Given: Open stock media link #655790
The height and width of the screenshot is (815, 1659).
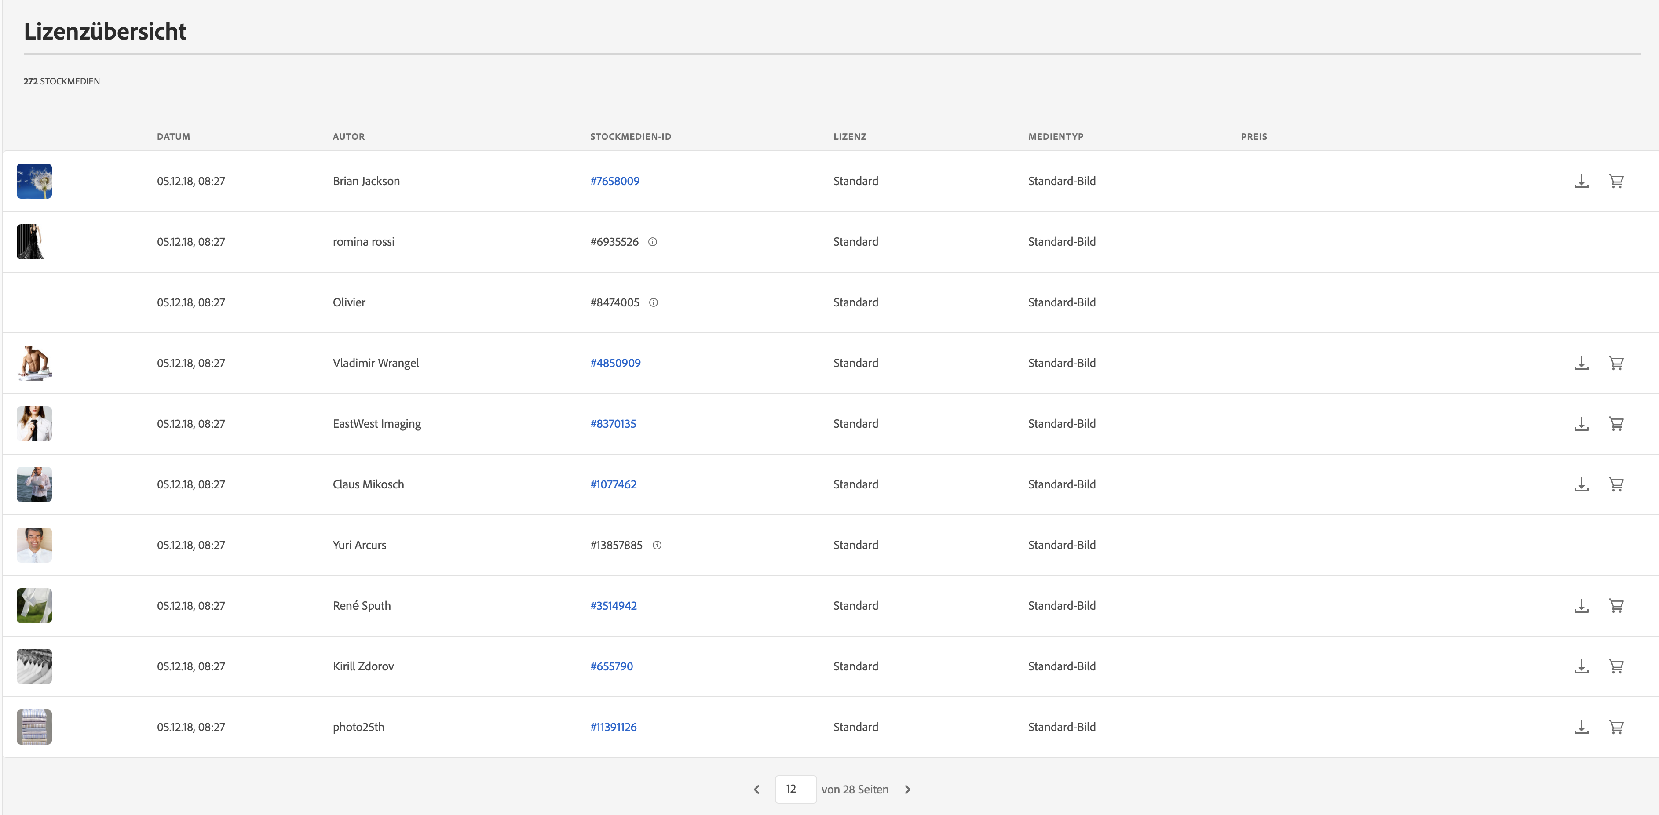Looking at the screenshot, I should 611,666.
